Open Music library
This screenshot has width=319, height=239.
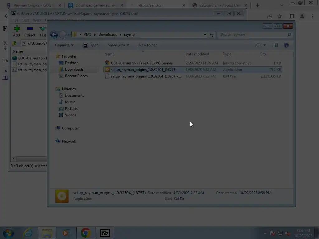click(x=67, y=102)
